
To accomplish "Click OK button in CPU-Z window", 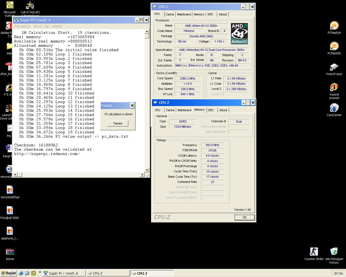I will [245, 217].
